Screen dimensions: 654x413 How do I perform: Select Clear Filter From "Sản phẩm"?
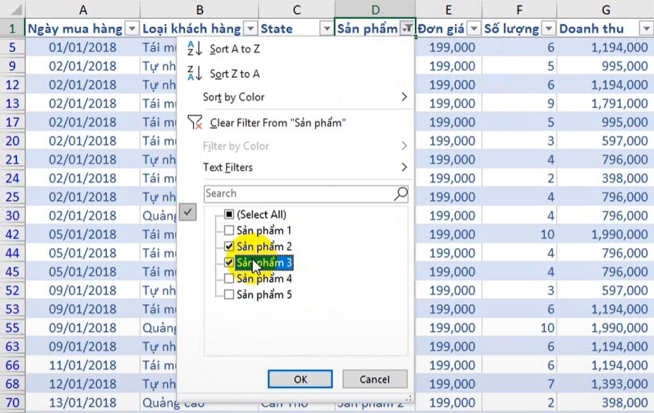(277, 122)
